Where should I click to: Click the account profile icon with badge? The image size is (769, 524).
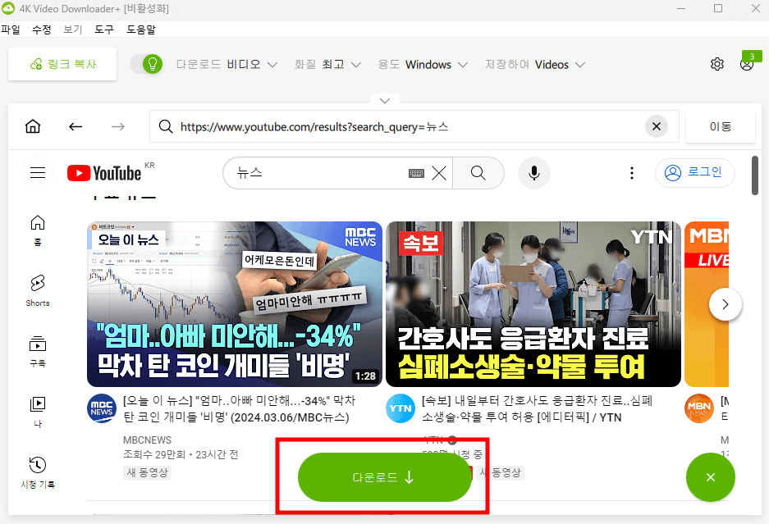[747, 64]
